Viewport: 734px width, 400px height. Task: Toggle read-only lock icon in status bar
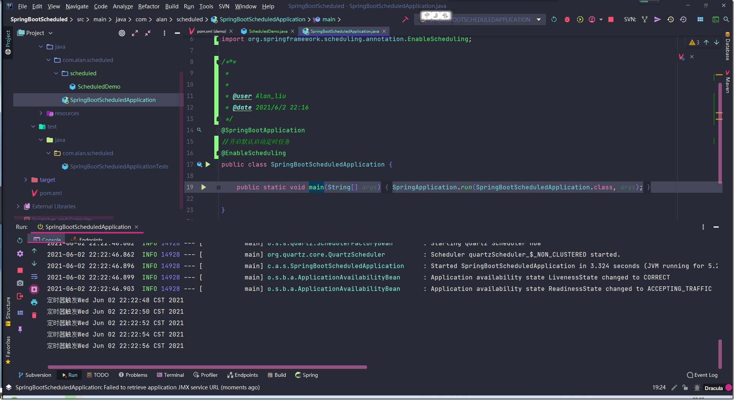(x=685, y=388)
